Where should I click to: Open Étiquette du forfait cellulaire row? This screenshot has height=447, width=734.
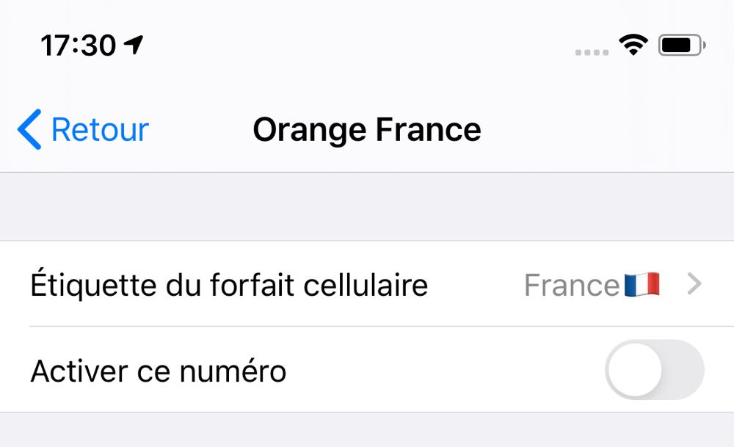[367, 283]
